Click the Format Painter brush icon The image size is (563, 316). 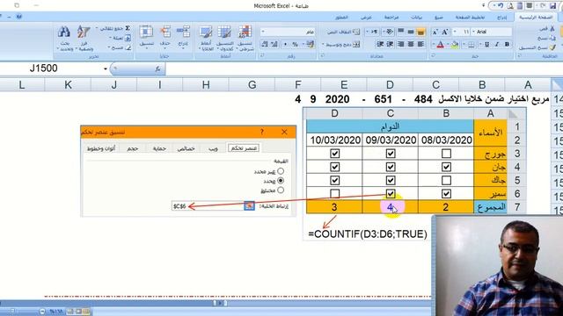552,47
